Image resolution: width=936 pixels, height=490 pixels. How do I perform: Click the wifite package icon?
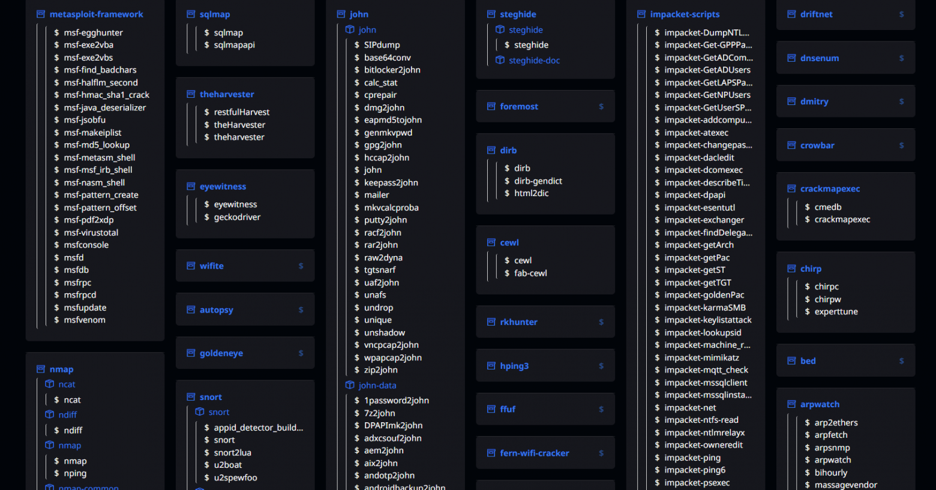[x=191, y=266]
